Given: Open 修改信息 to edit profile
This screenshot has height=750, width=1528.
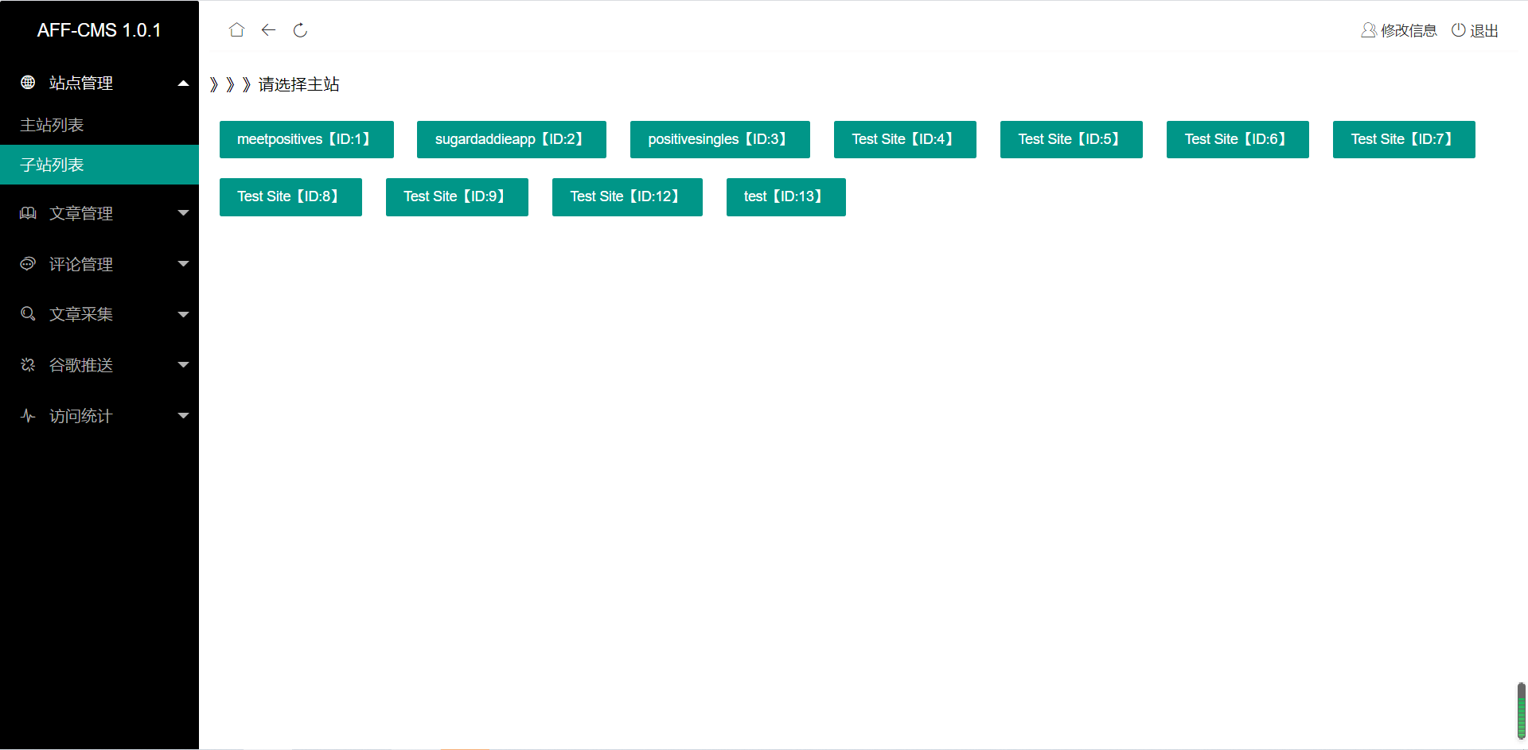Looking at the screenshot, I should [1409, 30].
